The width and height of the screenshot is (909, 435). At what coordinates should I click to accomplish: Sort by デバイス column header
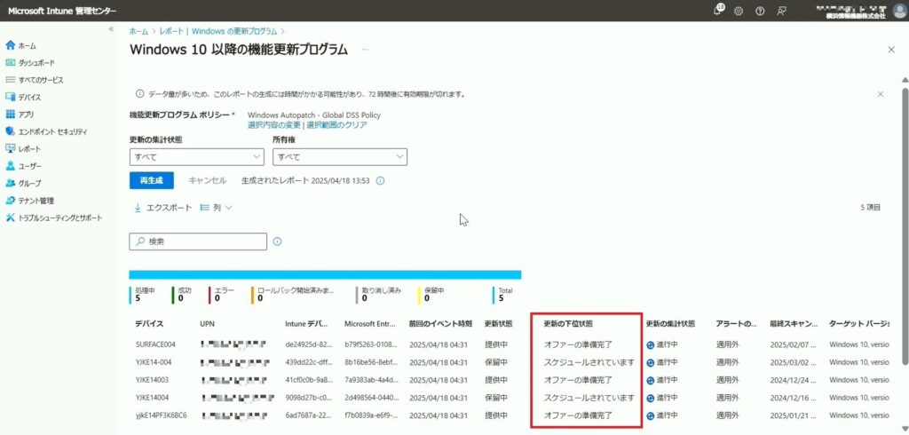[149, 324]
